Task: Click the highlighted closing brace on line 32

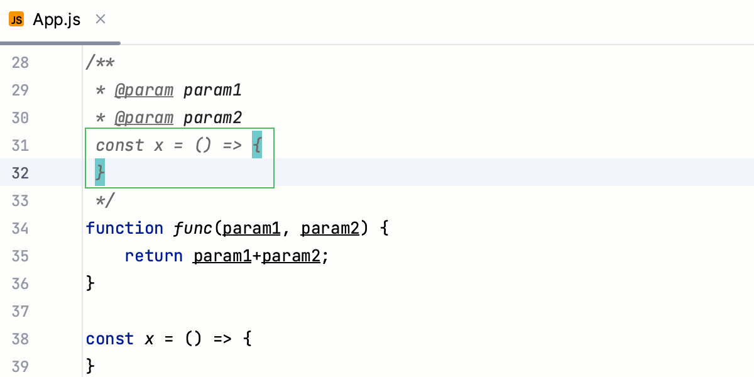Action: point(99,172)
